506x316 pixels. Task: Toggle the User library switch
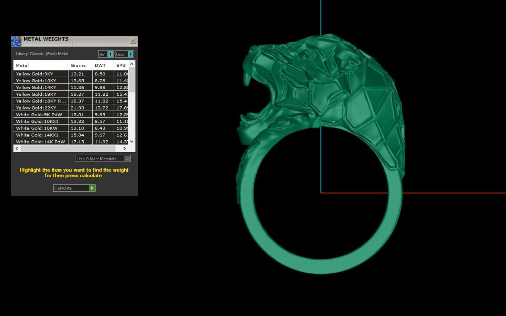[x=124, y=54]
